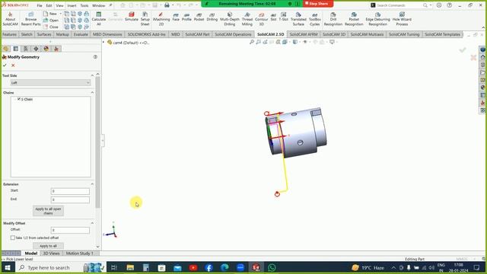This screenshot has height=274, width=487.
Task: Select the Contour 3D operation
Action: pos(261,19)
